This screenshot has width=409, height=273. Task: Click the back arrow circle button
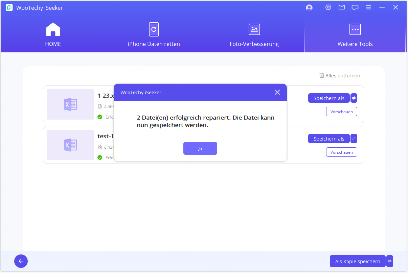pyautogui.click(x=21, y=261)
